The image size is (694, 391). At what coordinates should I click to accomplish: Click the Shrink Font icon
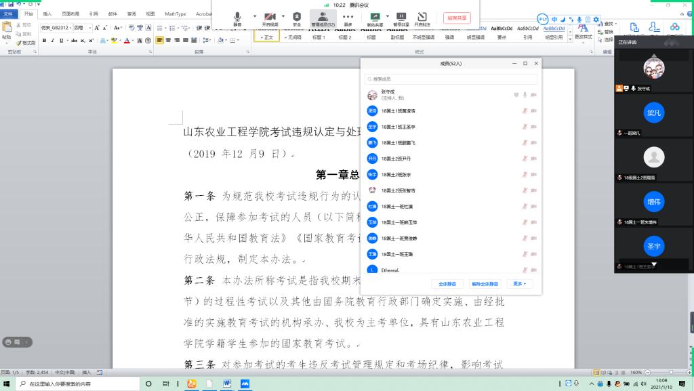105,27
